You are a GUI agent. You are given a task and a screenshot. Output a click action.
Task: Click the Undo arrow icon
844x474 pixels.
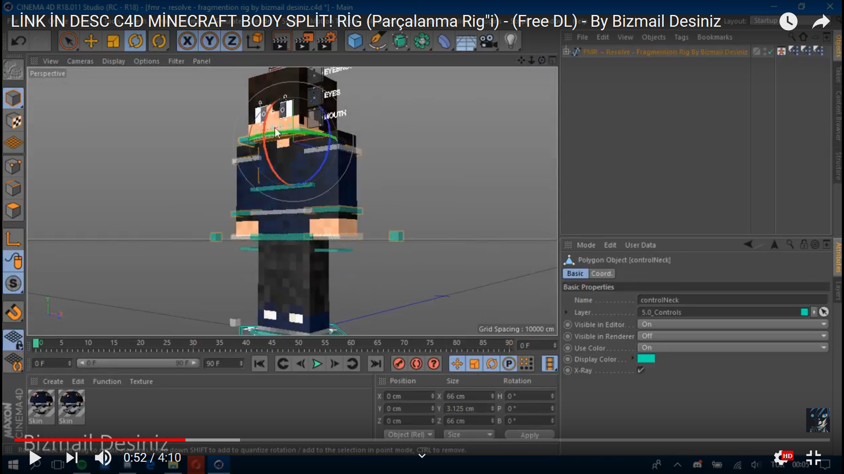tap(18, 41)
